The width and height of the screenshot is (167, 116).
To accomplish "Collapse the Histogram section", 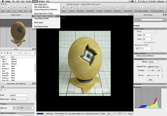I will pyautogui.click(x=135, y=87).
